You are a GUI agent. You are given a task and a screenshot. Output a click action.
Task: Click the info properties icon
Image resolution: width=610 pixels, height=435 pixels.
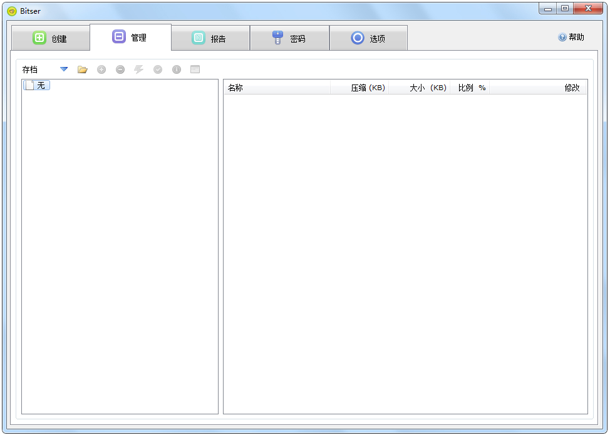pyautogui.click(x=177, y=69)
